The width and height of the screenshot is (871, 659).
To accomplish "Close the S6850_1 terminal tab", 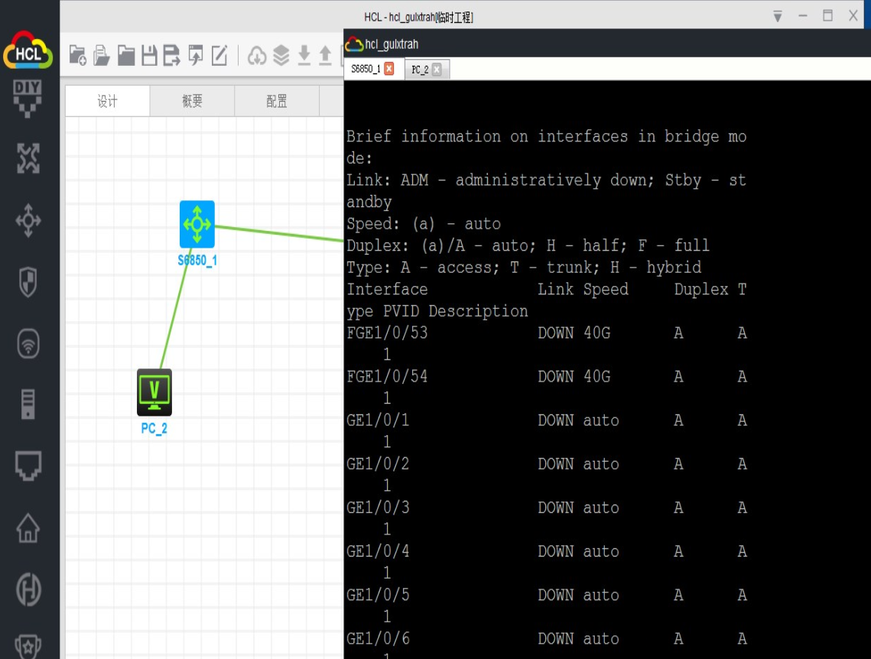I will click(x=389, y=69).
